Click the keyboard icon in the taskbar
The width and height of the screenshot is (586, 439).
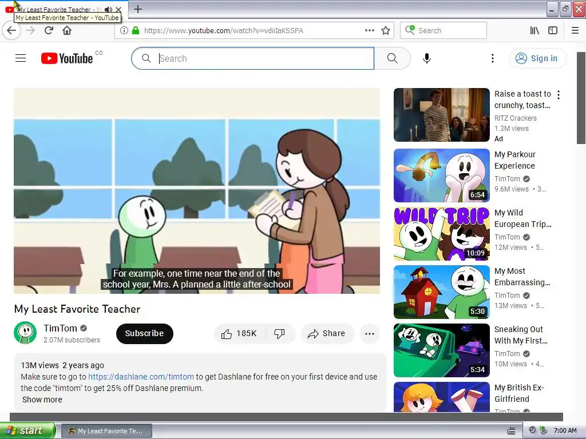[511, 431]
